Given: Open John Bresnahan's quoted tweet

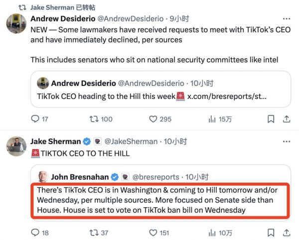Looking at the screenshot, I should (x=159, y=201).
